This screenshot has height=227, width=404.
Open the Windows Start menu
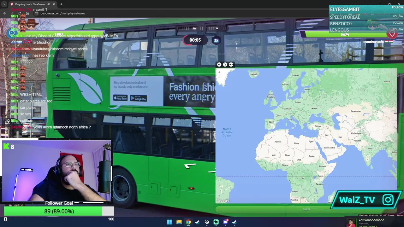pyautogui.click(x=169, y=222)
